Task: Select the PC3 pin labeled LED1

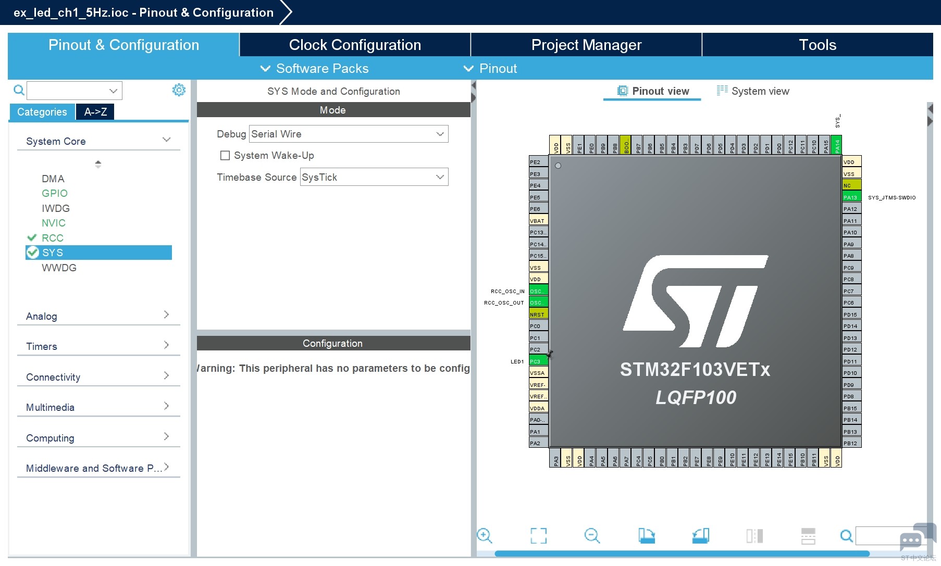Action: [x=538, y=361]
